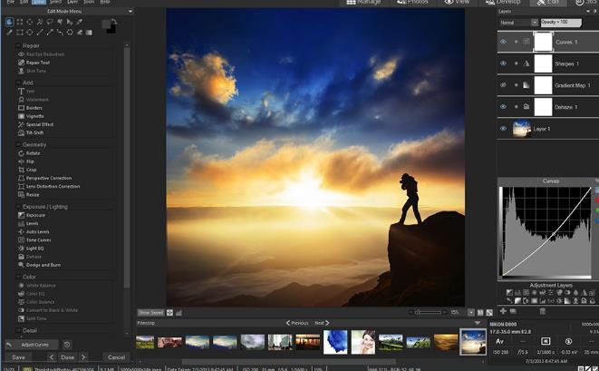Open the Edit Mode Menu dropdown
Viewport: 599px width, 371px height.
click(67, 11)
